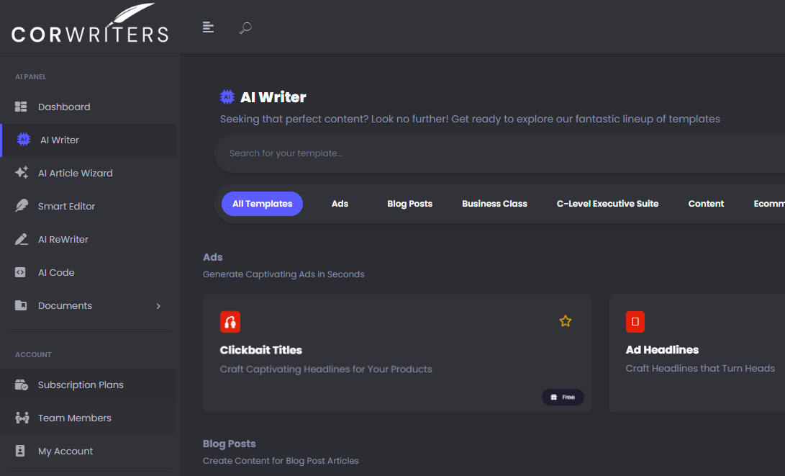
Task: Click the red Ad Headlines template icon
Action: (635, 322)
